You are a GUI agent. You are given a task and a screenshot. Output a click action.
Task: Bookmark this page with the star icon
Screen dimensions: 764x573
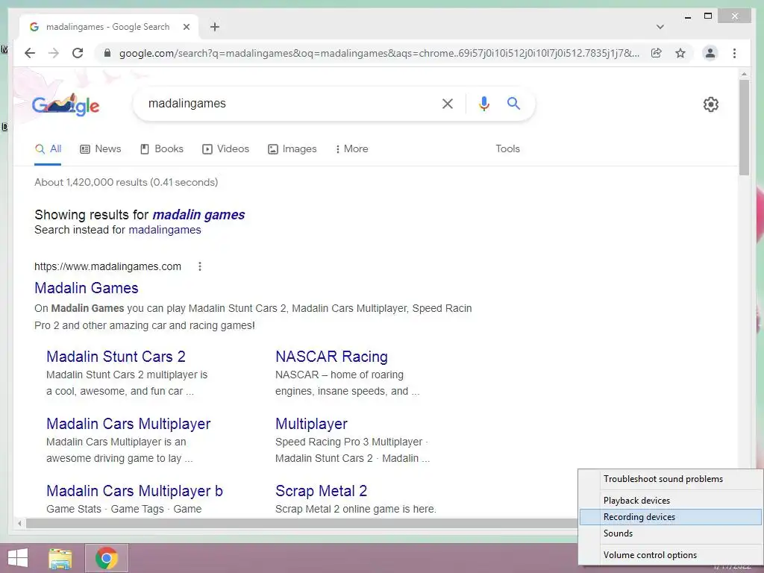pos(680,53)
